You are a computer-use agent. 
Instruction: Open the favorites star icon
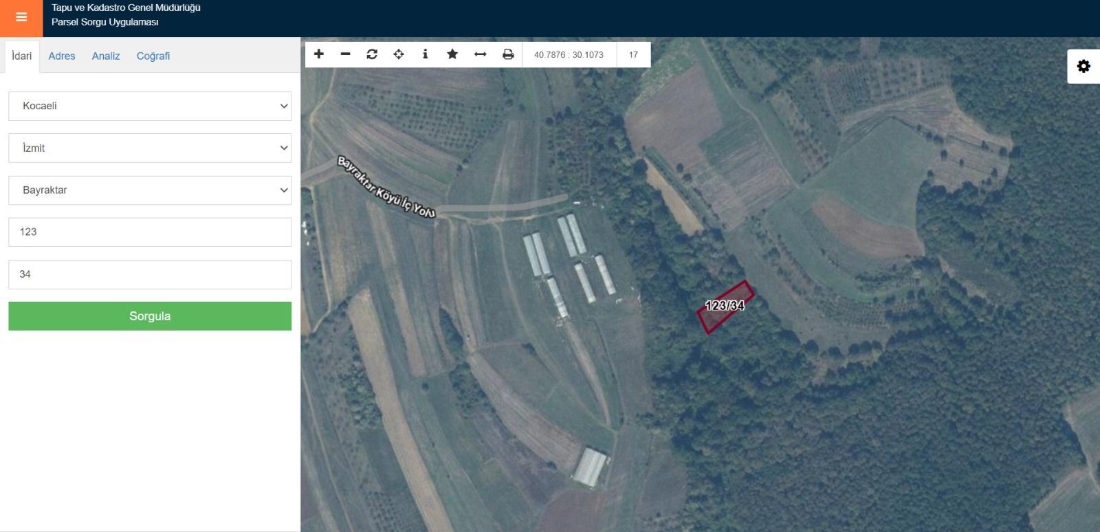tap(452, 54)
